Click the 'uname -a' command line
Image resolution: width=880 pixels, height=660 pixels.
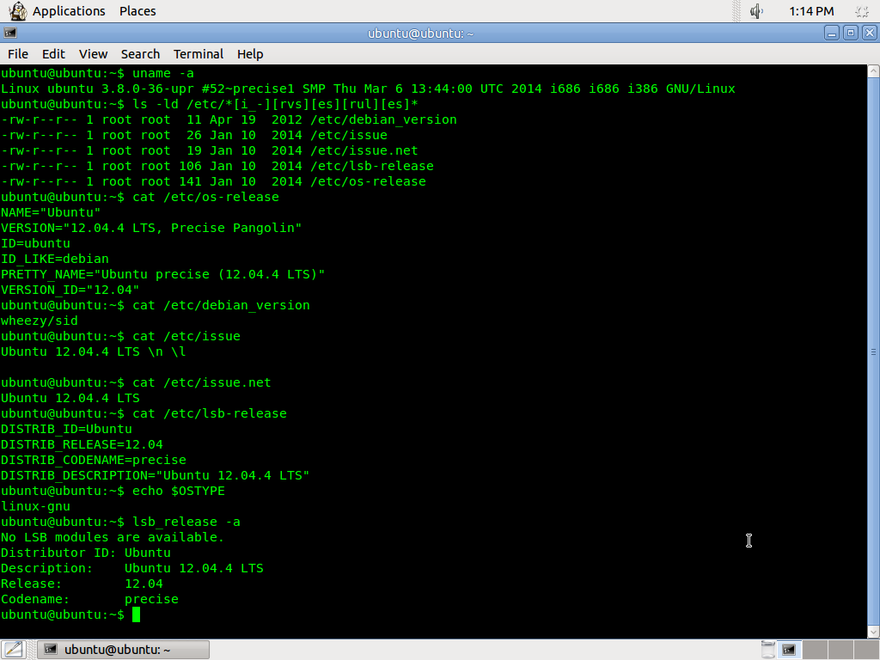click(x=98, y=74)
